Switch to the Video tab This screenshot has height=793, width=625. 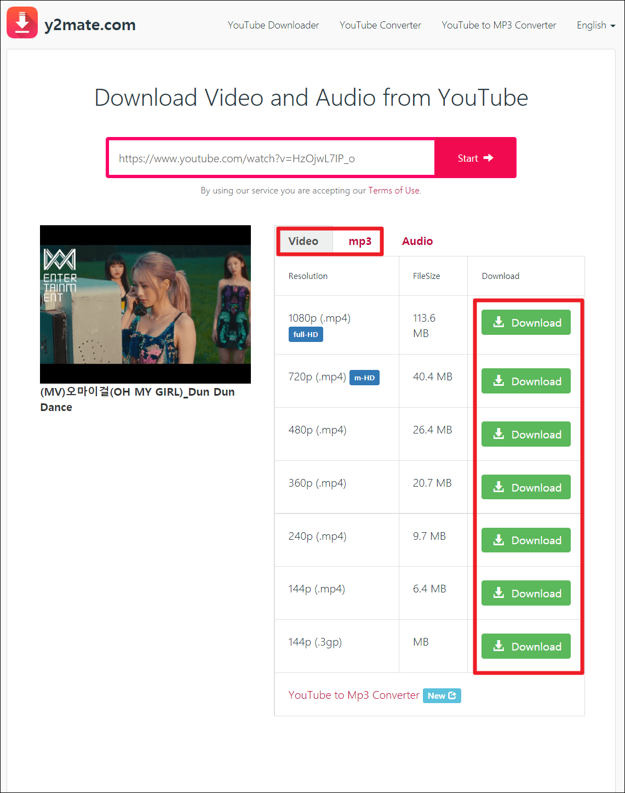(x=303, y=241)
